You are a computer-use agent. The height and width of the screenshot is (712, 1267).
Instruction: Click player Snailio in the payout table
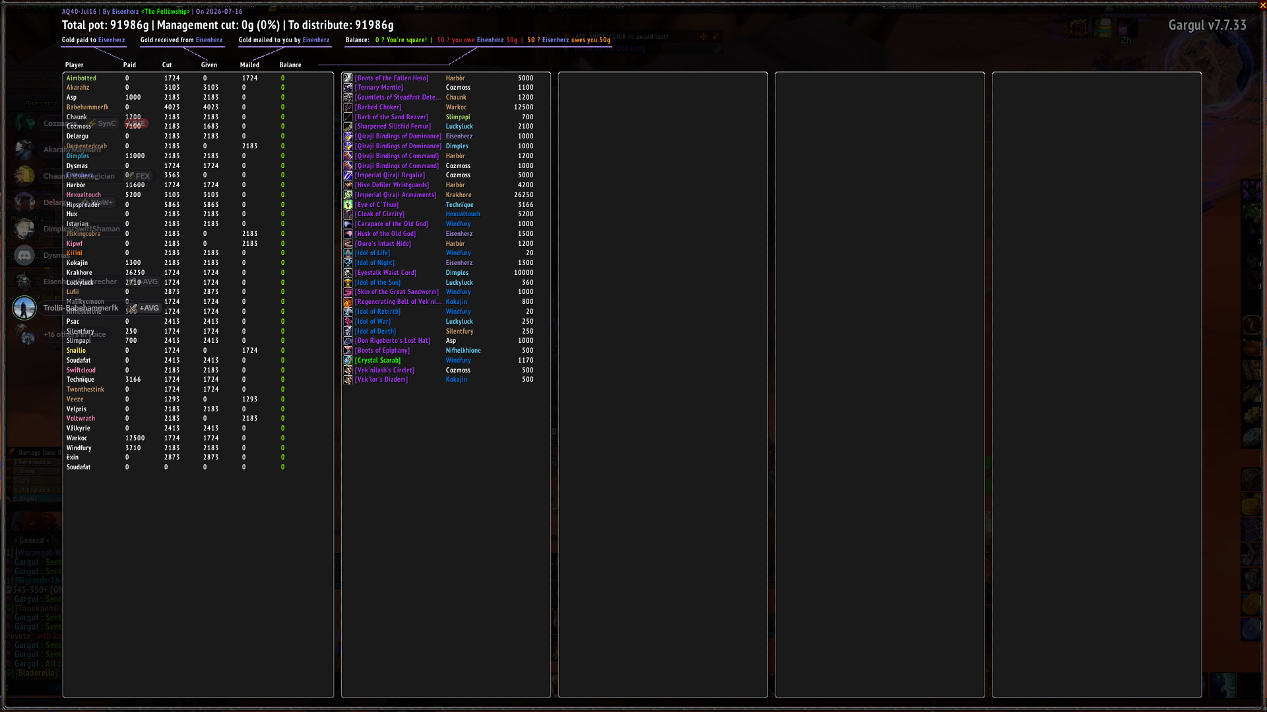[76, 351]
